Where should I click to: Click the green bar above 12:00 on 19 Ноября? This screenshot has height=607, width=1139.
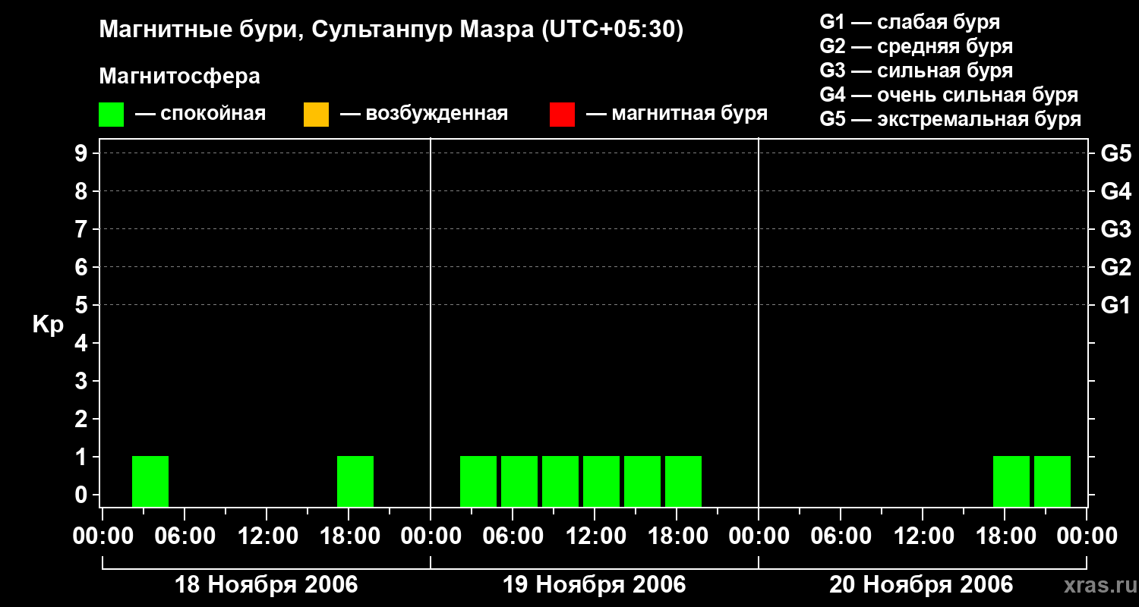pos(601,481)
